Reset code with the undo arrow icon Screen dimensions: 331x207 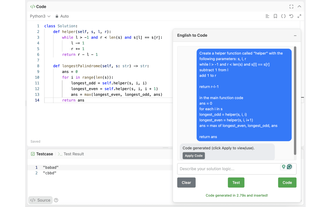291,16
